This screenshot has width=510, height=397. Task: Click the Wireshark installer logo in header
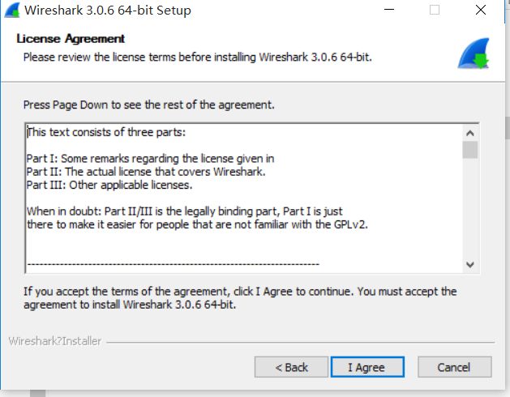[472, 55]
